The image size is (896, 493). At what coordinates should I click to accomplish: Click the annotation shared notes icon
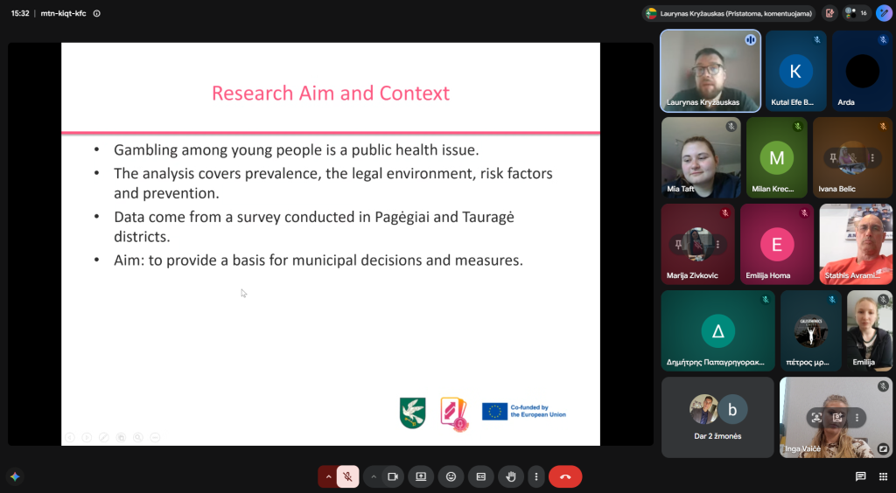829,13
